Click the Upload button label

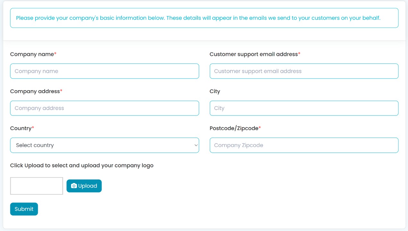[88, 186]
